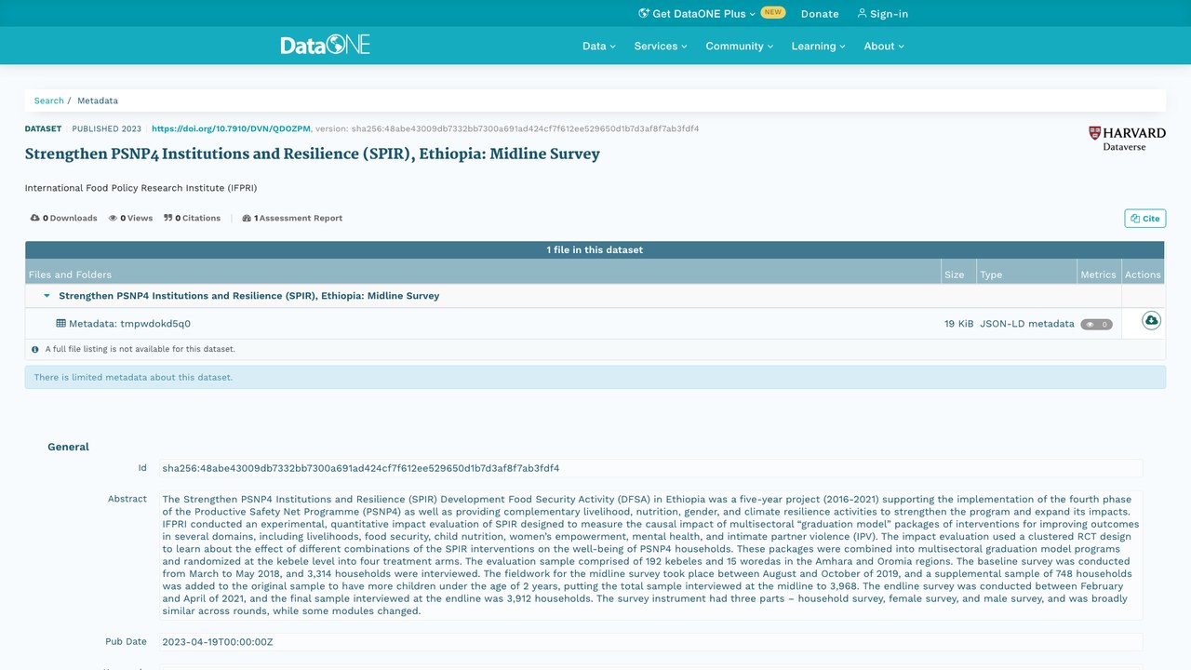Open the Learning menu

819,46
